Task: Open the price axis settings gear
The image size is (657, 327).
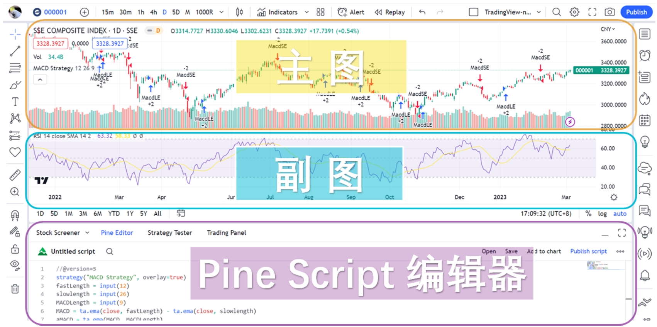Action: coord(614,197)
